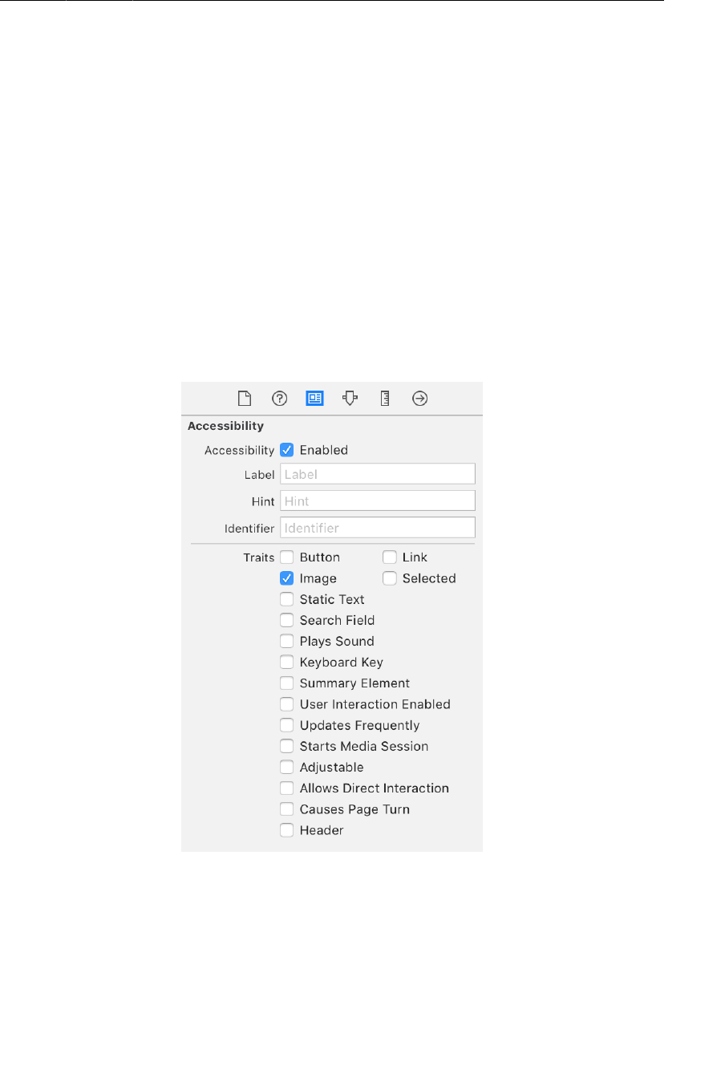Uncheck the Image trait checkbox

tap(287, 578)
